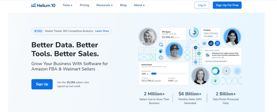The width and height of the screenshot is (277, 112).
Task: Click the My Revenue value $112,769.21
Action: coord(148,81)
